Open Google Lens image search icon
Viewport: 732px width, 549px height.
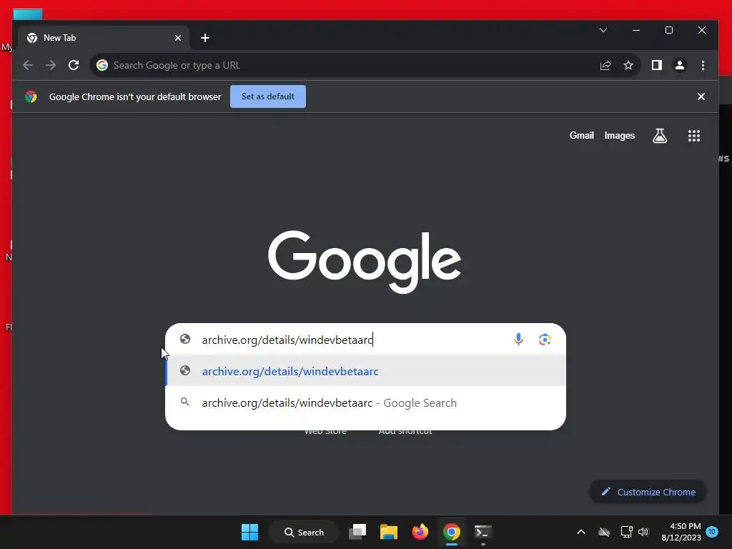[545, 340]
